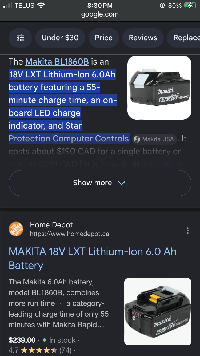Select the Reviews filter chip
This screenshot has width=200, height=356.
pos(143,38)
